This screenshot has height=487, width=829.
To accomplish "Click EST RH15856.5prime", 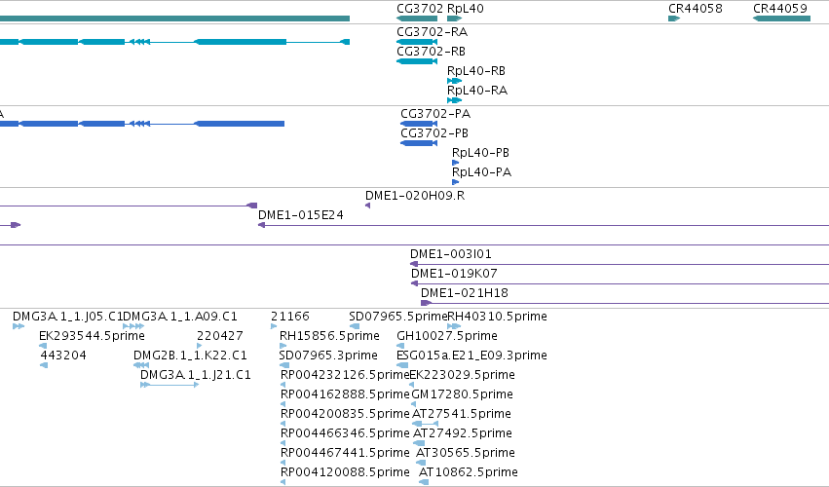I will [x=283, y=346].
